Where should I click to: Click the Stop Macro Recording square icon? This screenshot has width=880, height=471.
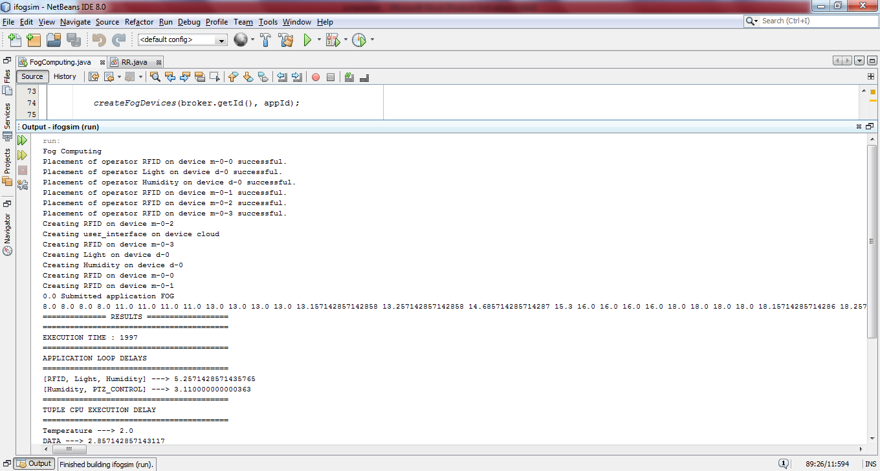point(331,77)
